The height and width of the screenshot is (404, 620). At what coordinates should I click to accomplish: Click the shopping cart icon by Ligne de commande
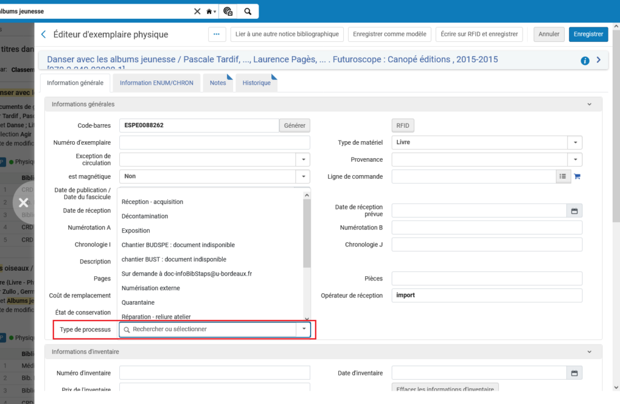[577, 177]
